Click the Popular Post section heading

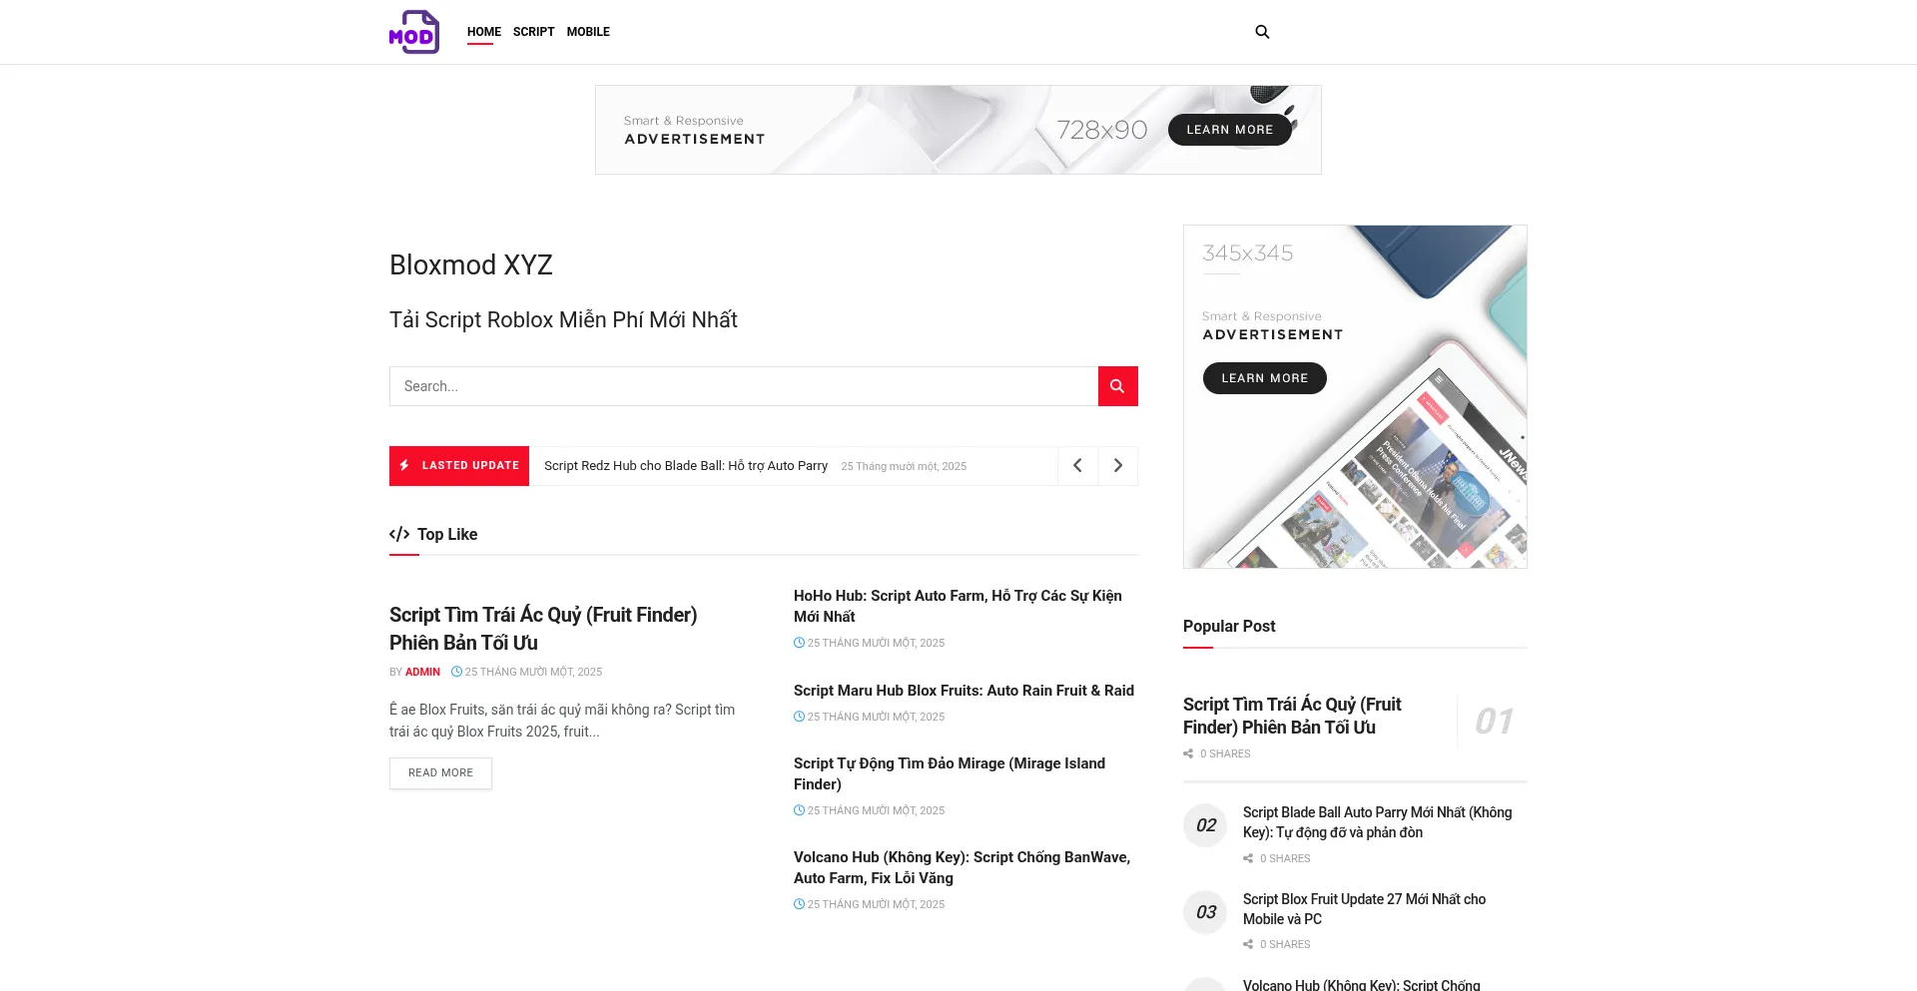[x=1229, y=626]
